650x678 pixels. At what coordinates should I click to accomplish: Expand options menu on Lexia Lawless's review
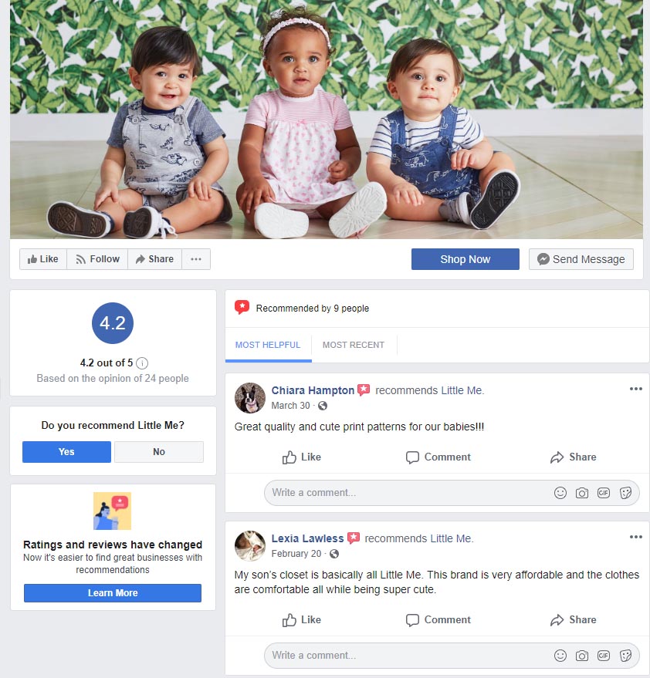[x=636, y=537]
